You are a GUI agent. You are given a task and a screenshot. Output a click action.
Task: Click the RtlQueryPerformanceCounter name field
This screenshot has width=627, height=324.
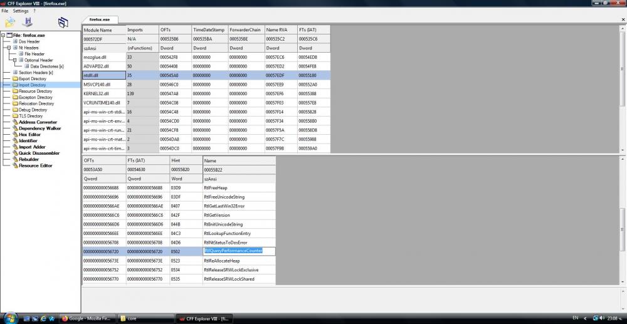233,251
